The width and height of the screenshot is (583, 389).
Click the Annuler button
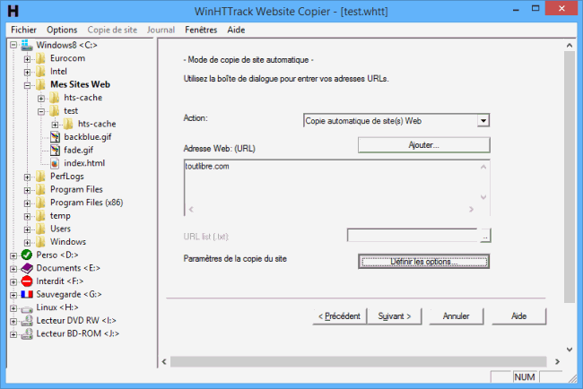[x=457, y=316]
